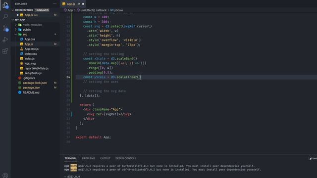Image resolution: width=317 pixels, height=178 pixels.
Task: Click the 'const xScale' code line
Action: click(x=110, y=58)
